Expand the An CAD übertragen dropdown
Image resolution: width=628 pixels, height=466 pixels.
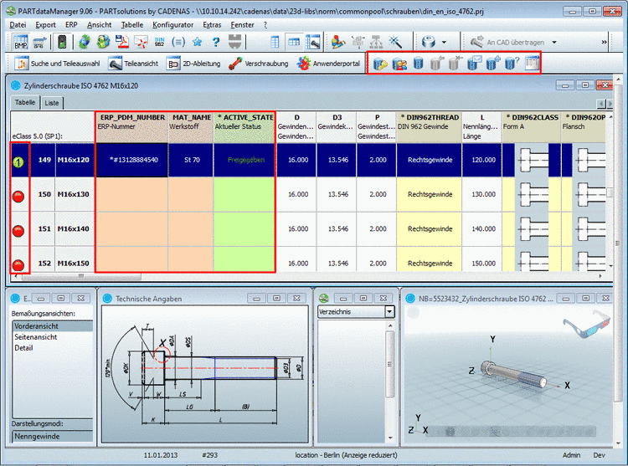click(554, 41)
